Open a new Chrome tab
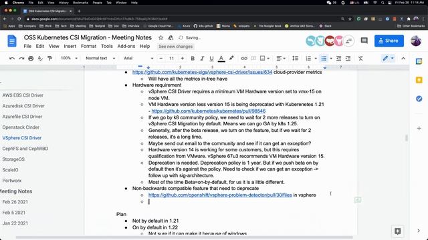428x240 pixels. 79,11
